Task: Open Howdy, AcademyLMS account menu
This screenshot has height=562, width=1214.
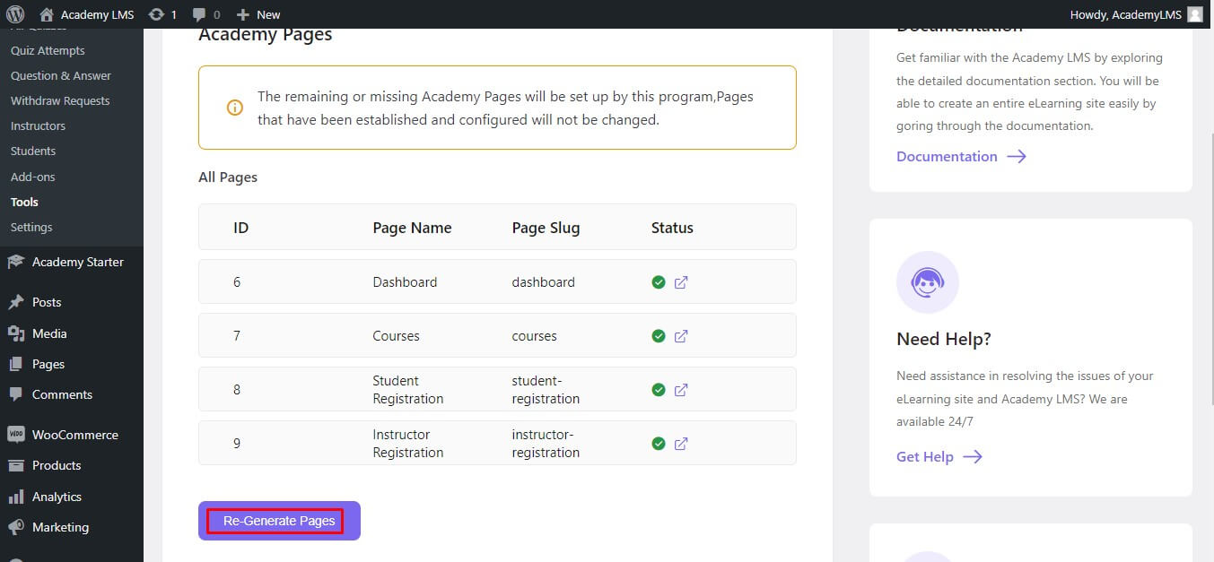Action: 1127,14
